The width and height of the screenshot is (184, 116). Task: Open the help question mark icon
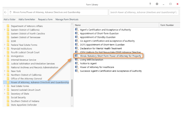coord(150,4)
